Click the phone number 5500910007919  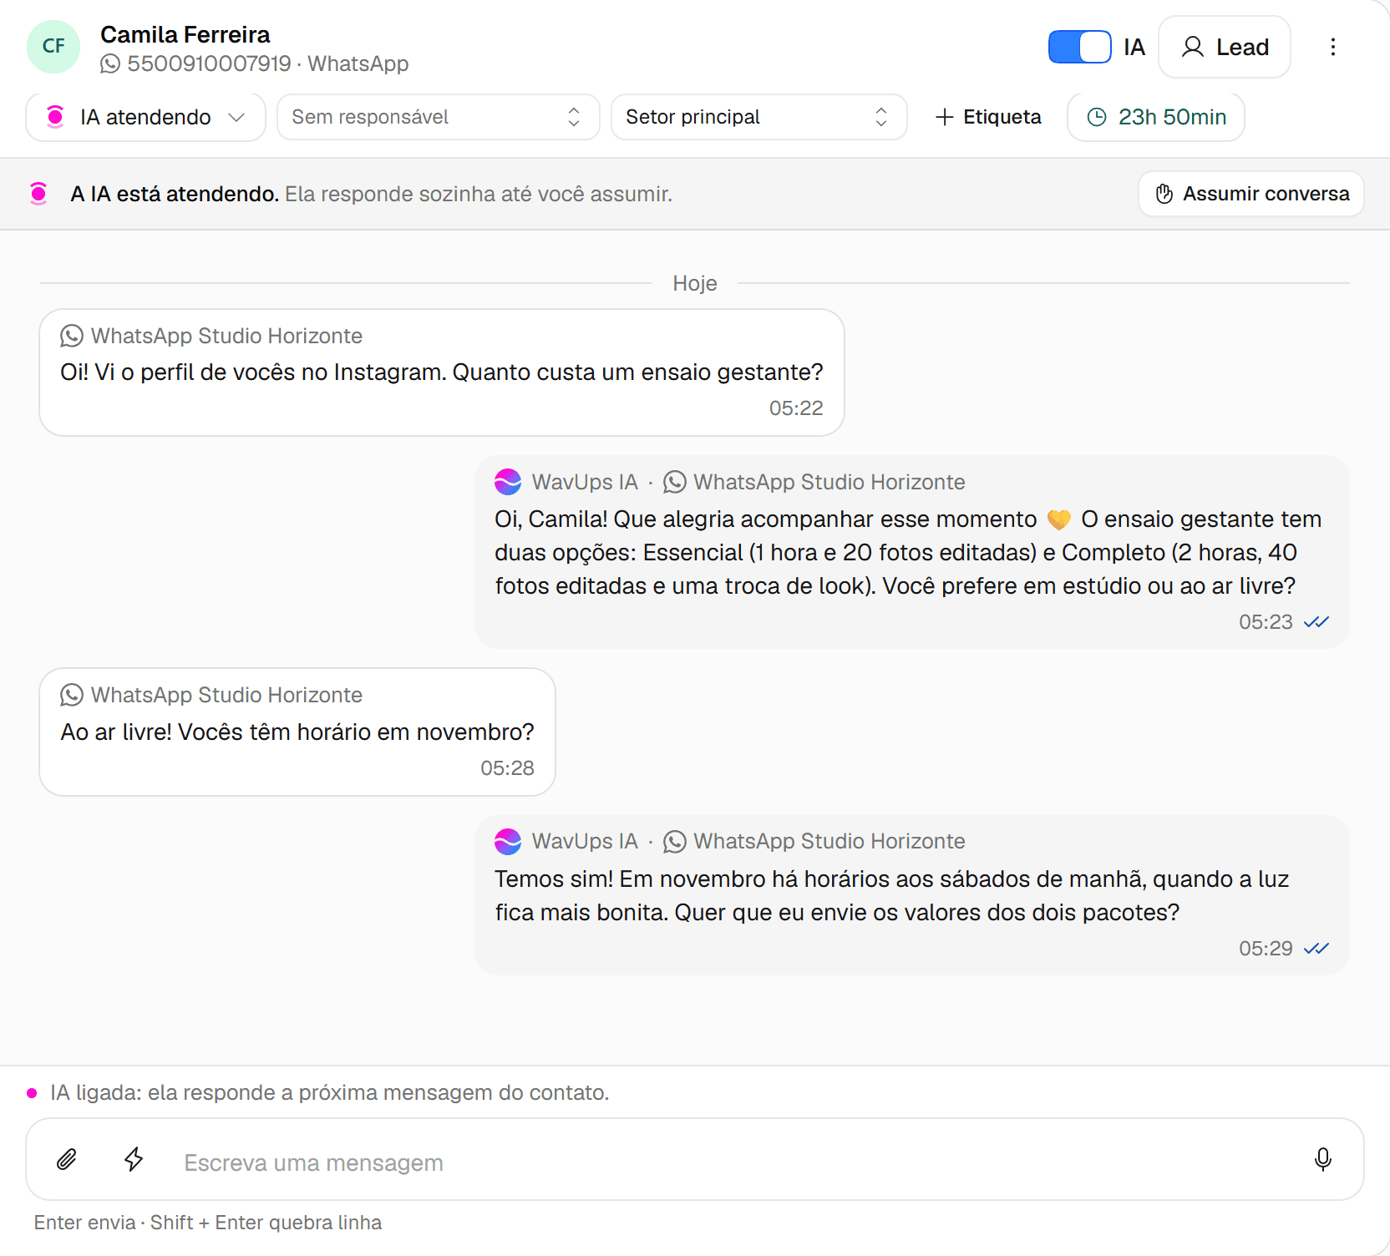209,63
